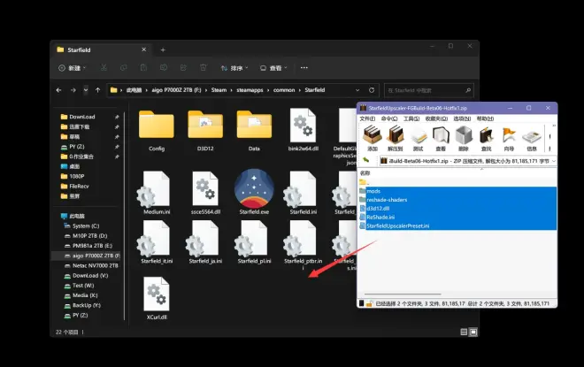
Task: Click 'aigo P7000Z 2TB (F:)' in the breadcrumb
Action: 176,90
